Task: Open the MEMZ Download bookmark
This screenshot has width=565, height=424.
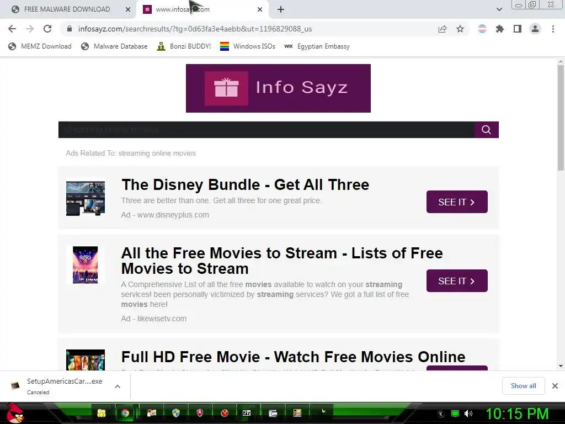Action: pos(40,46)
